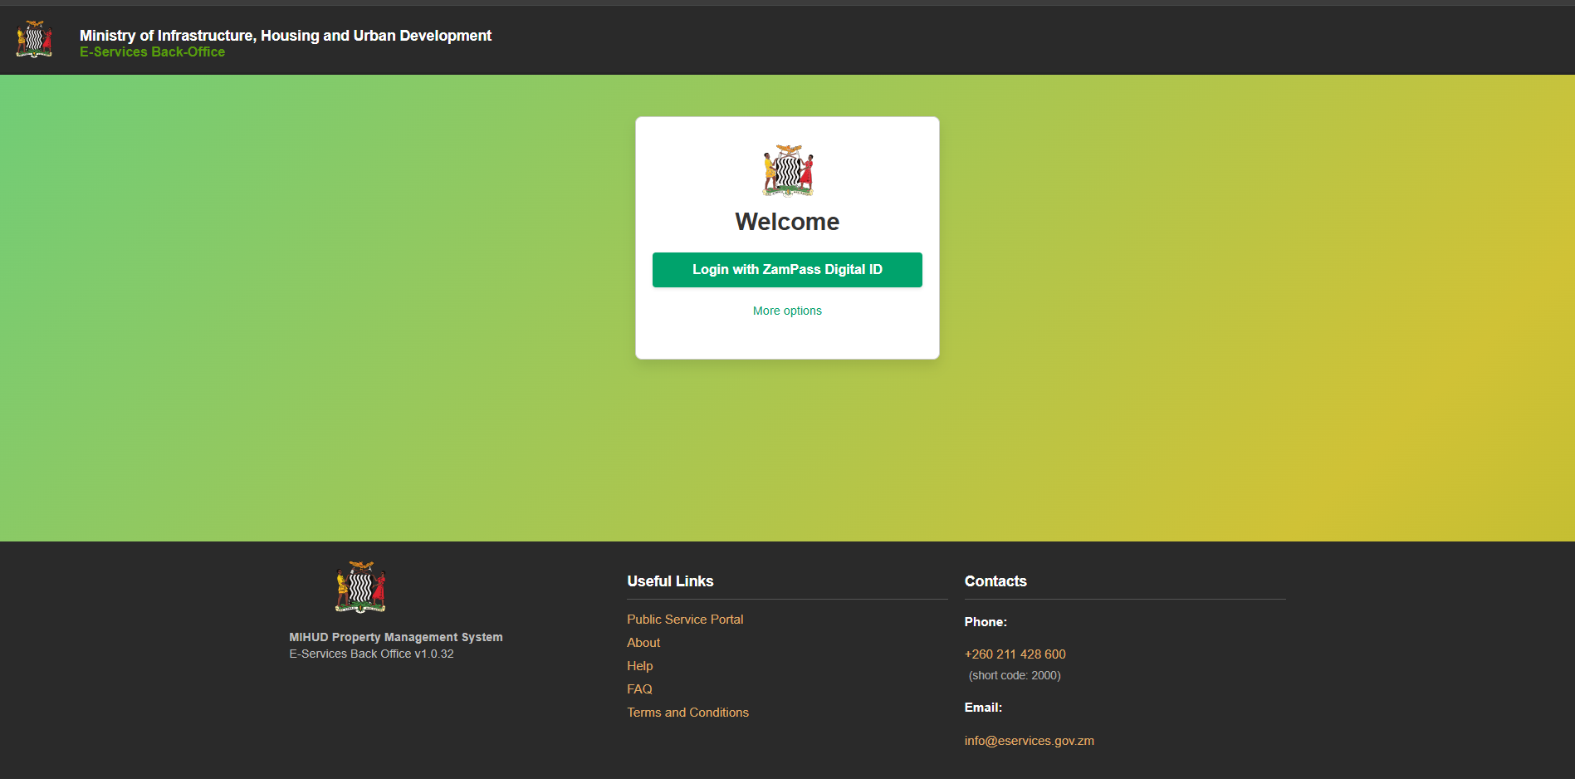Viewport: 1575px width, 779px height.
Task: Expand More options under the login button
Action: pos(787,311)
